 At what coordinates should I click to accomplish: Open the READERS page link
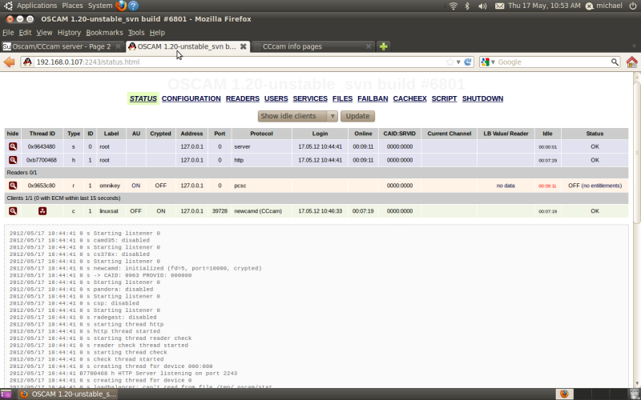pos(243,98)
